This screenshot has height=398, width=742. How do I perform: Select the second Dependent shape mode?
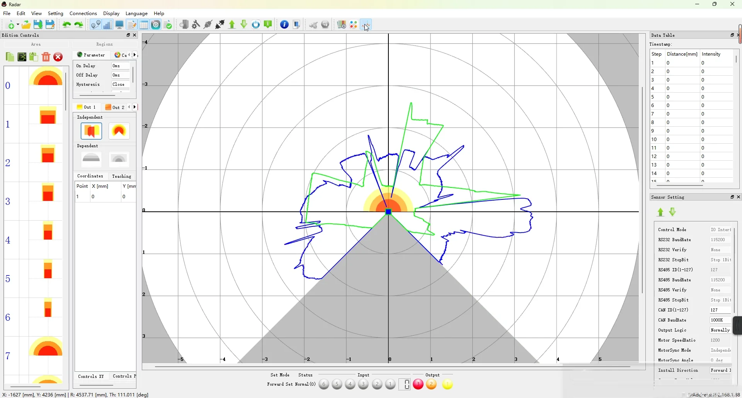pos(119,159)
